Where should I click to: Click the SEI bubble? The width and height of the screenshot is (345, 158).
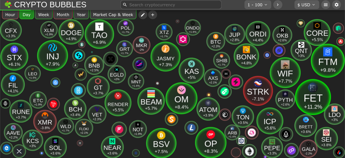[326, 139]
